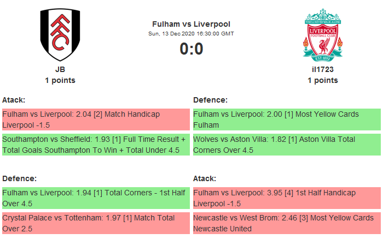Click il1723's 1 points label
383x251 pixels.
point(323,80)
